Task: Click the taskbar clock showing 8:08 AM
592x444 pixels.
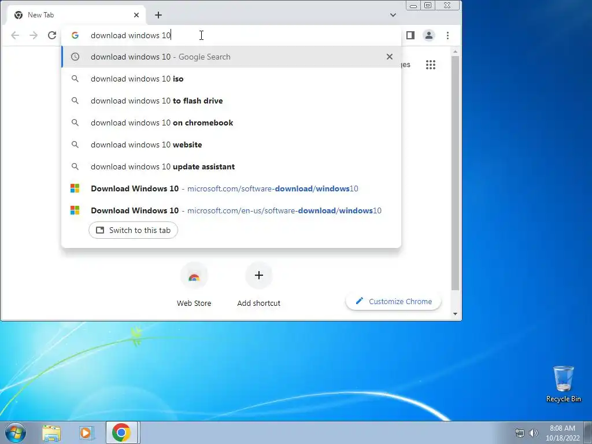Action: click(x=562, y=433)
